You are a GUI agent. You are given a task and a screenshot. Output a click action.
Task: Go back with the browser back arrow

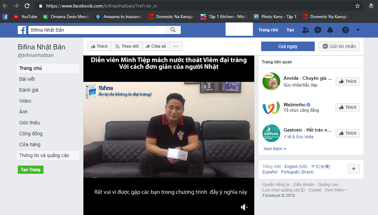[x=5, y=6]
